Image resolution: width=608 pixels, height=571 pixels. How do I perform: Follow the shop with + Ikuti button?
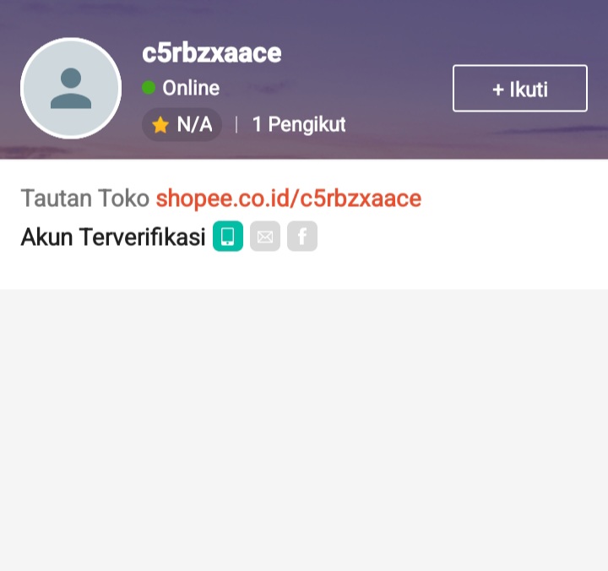(x=520, y=89)
